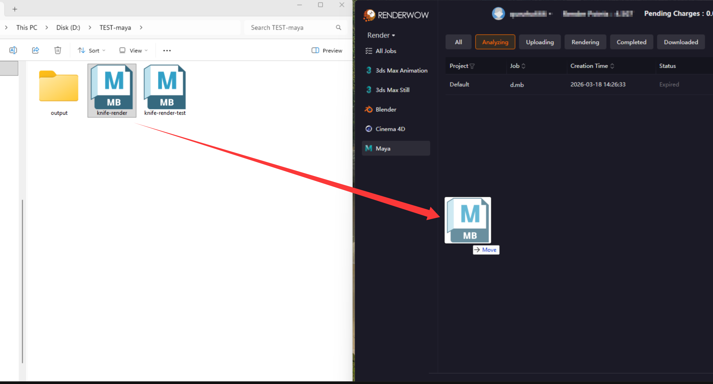Add a new tab in File Explorer

[15, 9]
